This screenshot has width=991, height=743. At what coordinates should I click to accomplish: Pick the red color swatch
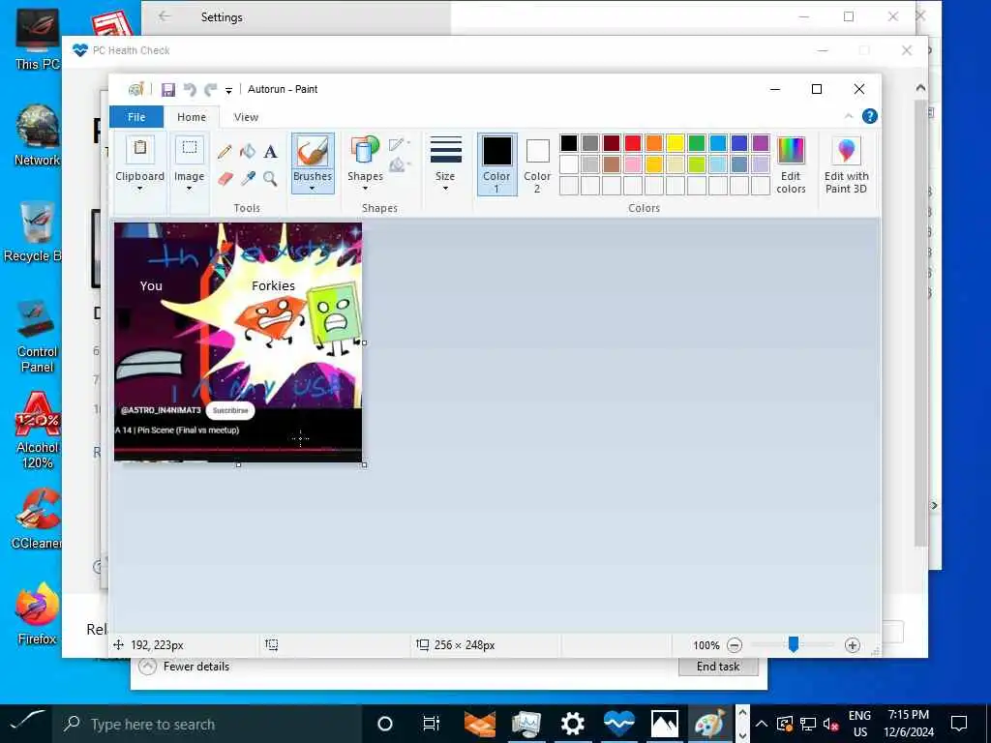click(x=633, y=143)
